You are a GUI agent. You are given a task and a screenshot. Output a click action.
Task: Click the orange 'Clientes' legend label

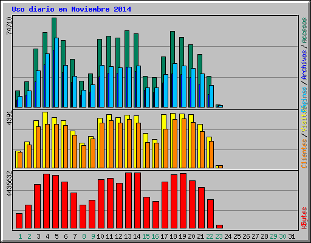click(304, 154)
